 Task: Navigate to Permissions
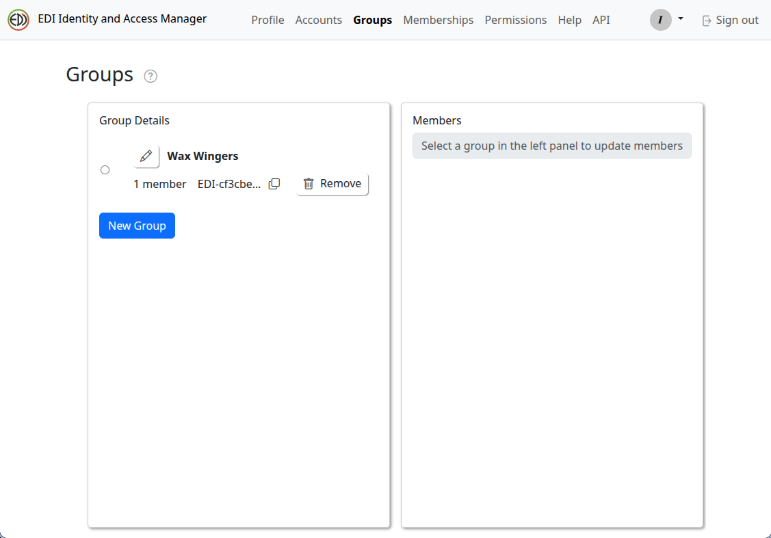(x=515, y=20)
